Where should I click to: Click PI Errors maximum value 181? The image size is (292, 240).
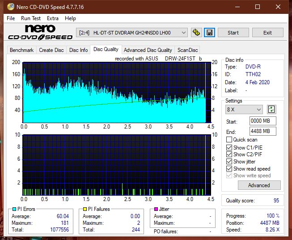65,223
